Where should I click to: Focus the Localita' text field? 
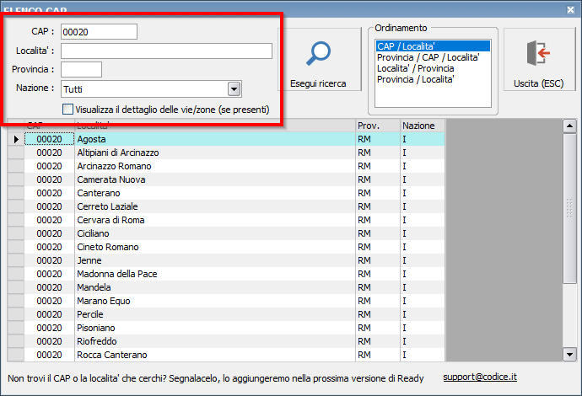click(166, 51)
